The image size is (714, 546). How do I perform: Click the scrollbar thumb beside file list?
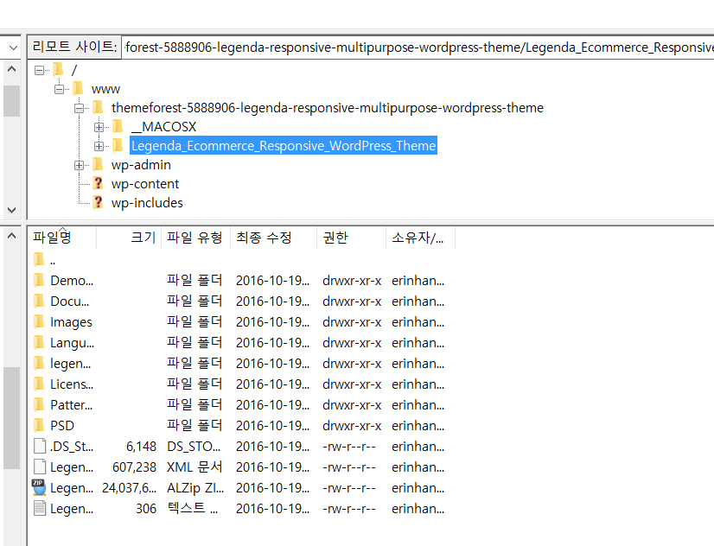click(x=12, y=417)
